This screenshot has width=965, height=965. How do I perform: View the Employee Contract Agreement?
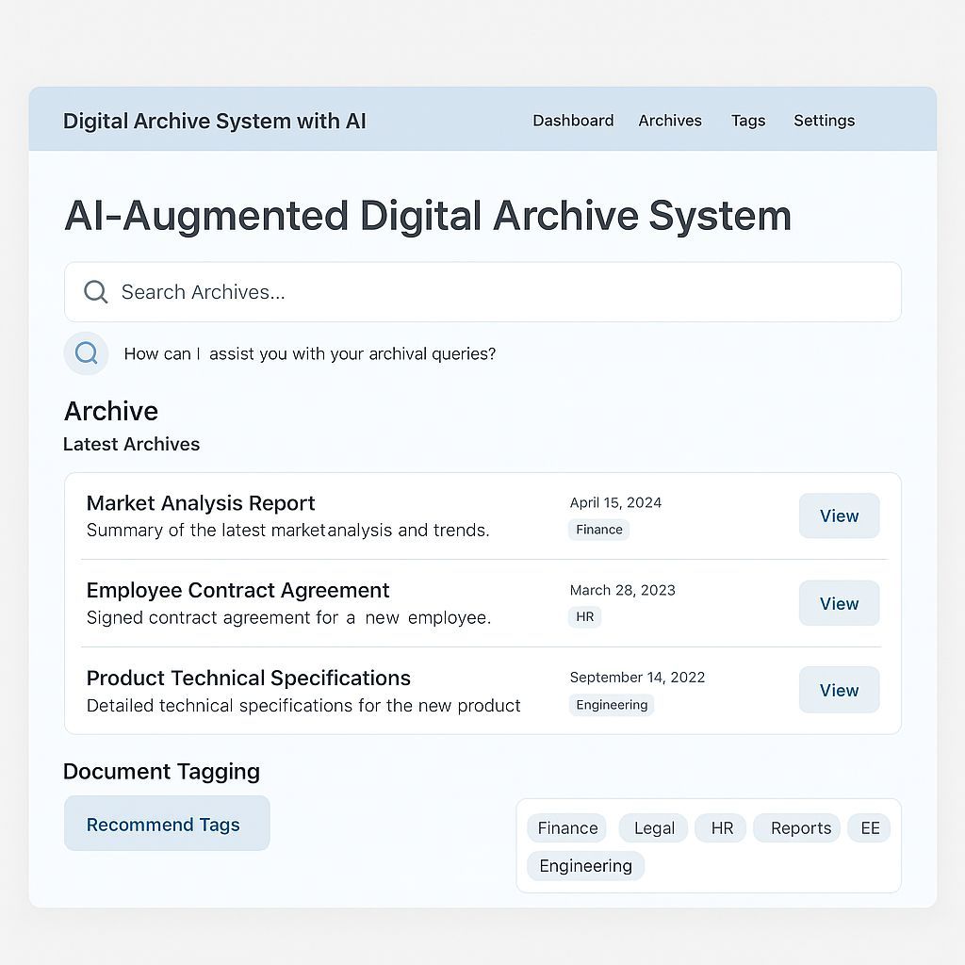coord(839,603)
